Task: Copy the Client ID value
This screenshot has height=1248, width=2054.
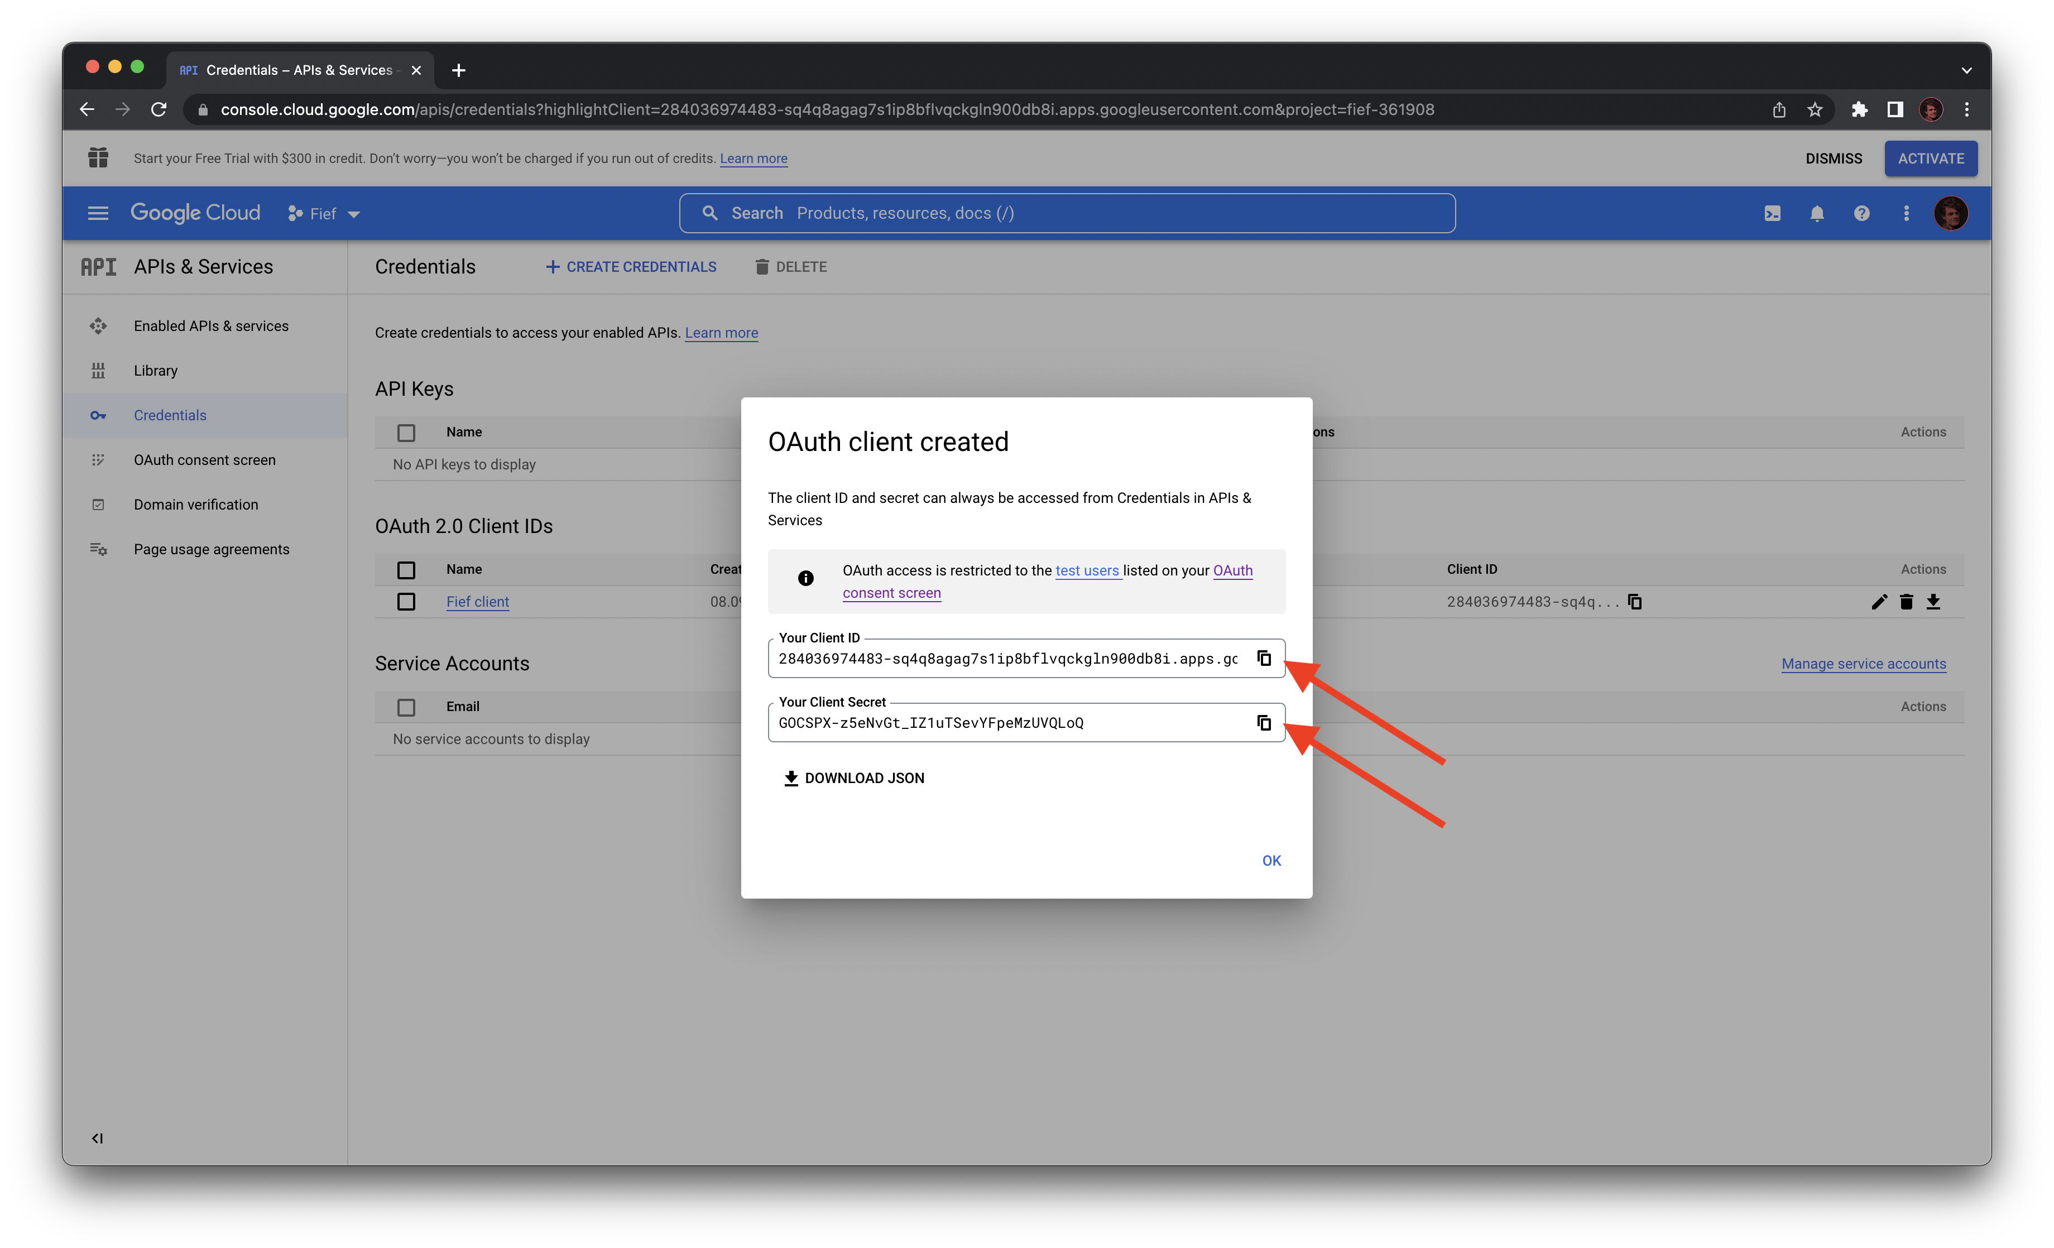Action: [1265, 657]
